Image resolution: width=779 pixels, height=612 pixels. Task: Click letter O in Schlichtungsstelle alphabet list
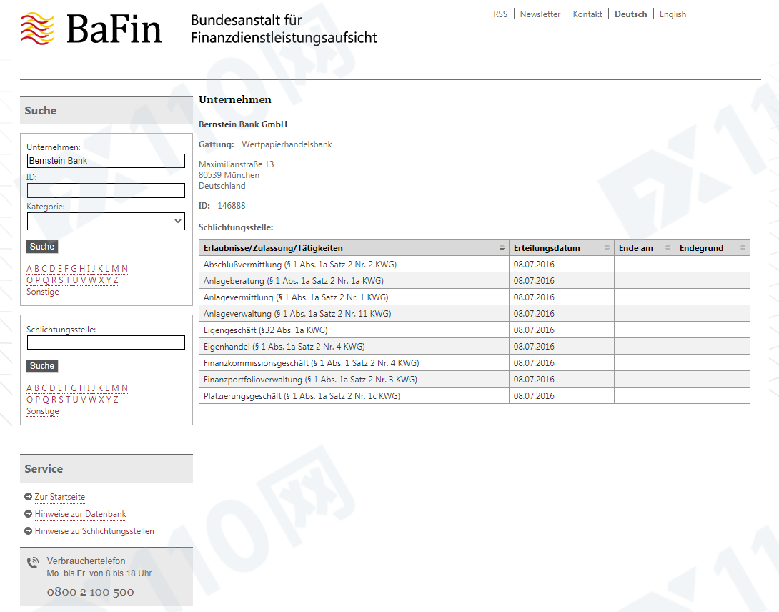pyautogui.click(x=30, y=400)
